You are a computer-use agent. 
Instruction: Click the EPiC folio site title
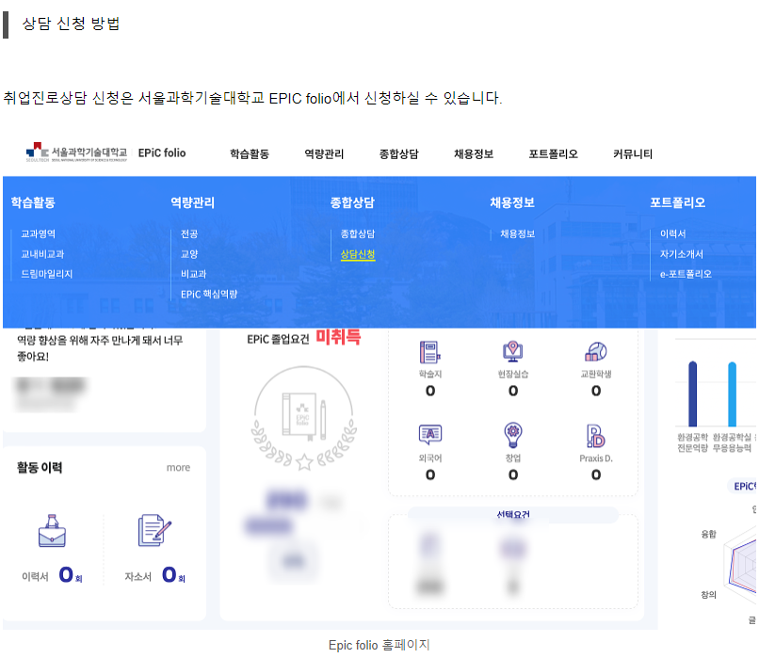point(162,152)
